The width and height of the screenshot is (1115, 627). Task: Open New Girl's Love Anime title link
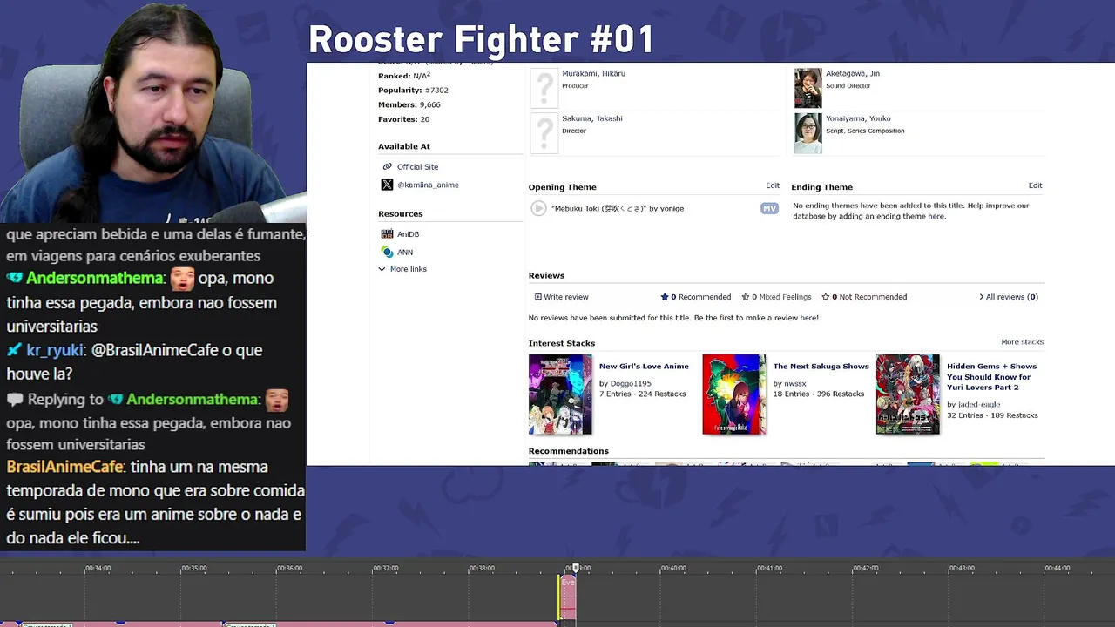[x=644, y=367]
